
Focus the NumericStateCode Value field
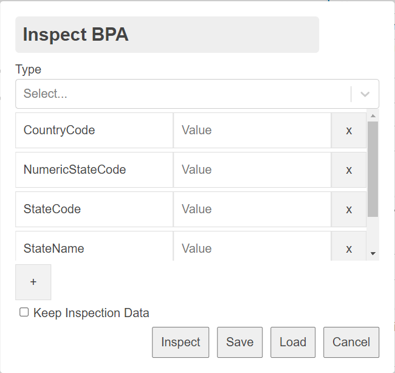pos(252,169)
